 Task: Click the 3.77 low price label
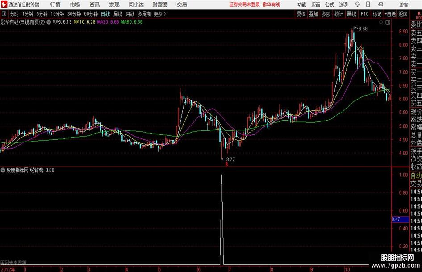(x=230, y=159)
